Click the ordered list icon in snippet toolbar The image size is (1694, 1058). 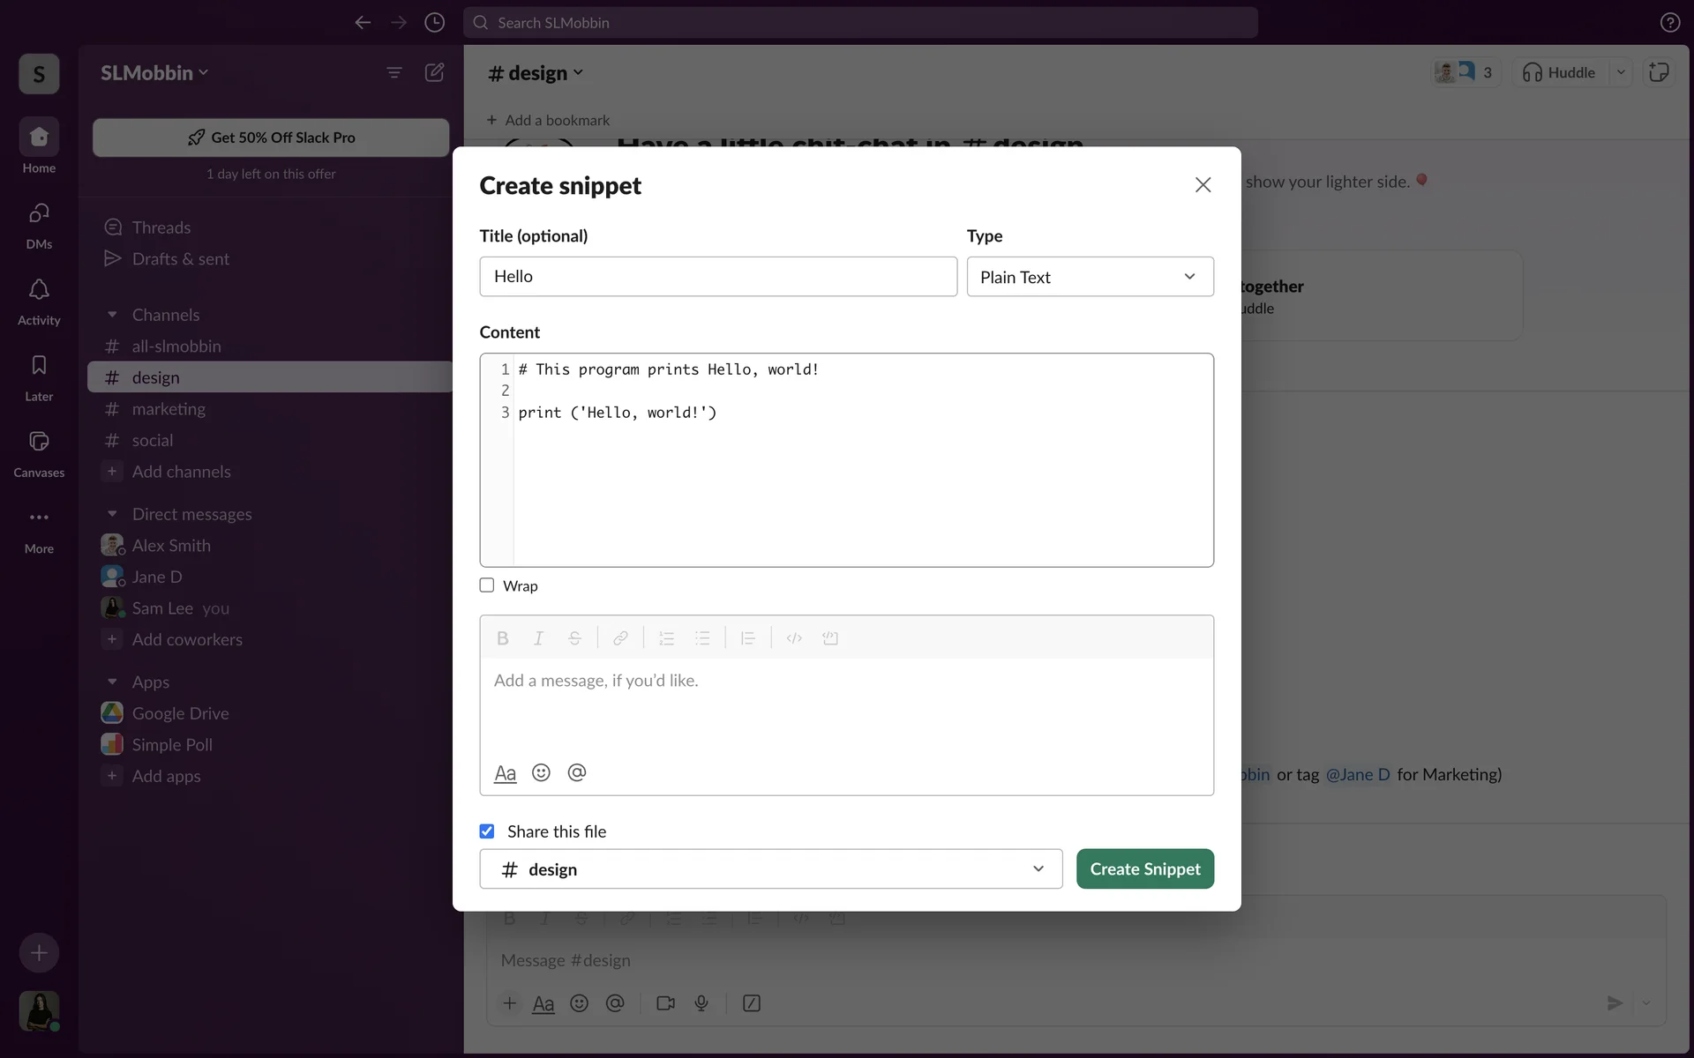(x=666, y=638)
